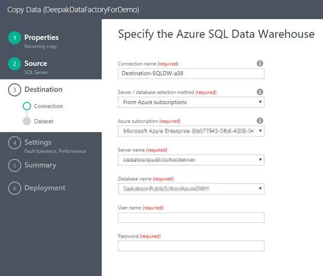This screenshot has height=276, width=323.
Task: Expand the Database name dropdown
Action: 191,189
